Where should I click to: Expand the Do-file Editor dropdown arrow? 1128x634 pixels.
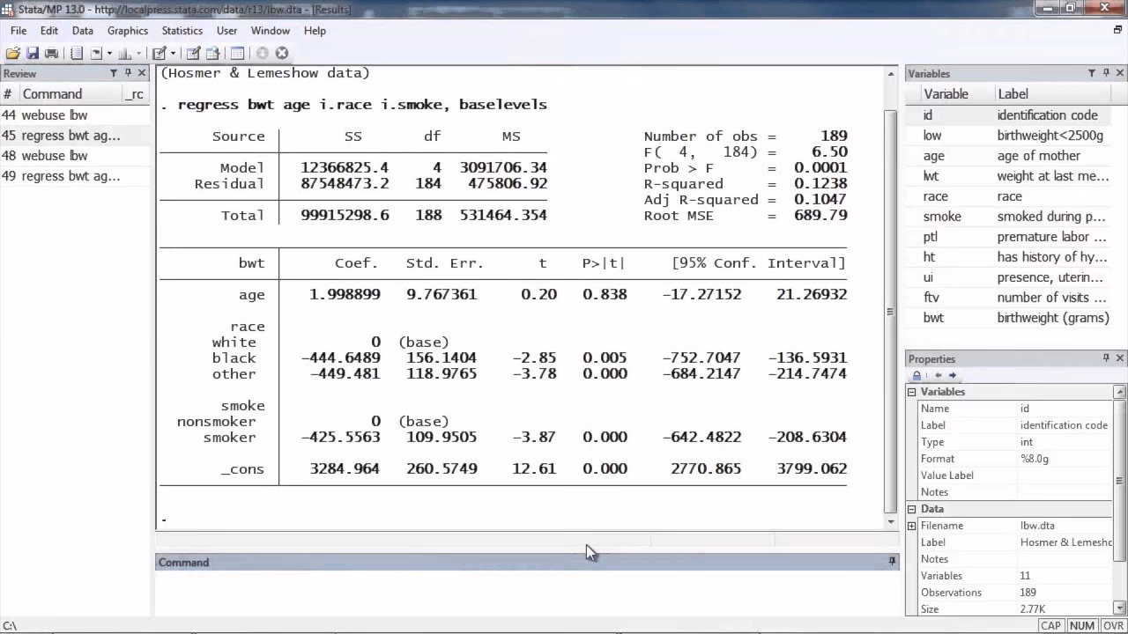(173, 53)
